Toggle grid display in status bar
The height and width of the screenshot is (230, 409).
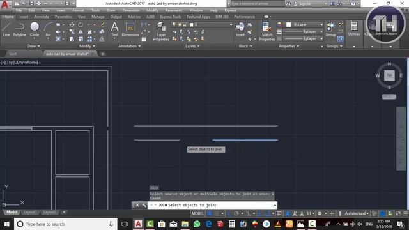(x=210, y=213)
